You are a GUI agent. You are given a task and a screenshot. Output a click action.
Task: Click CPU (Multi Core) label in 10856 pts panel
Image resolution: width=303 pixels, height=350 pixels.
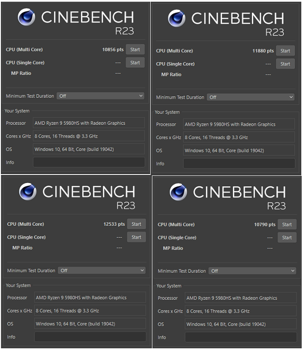(24, 49)
